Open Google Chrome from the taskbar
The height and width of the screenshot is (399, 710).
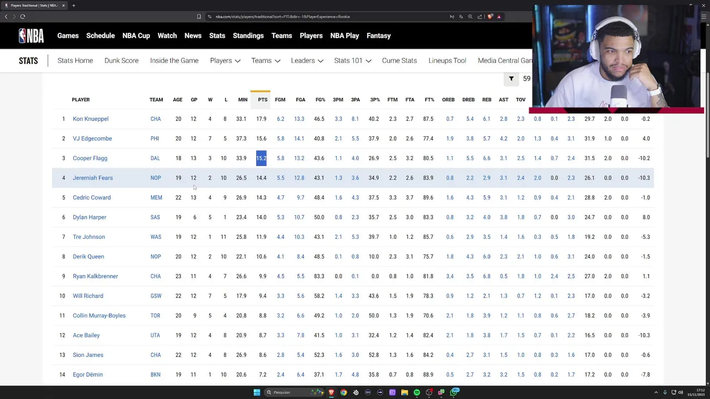[x=343, y=392]
